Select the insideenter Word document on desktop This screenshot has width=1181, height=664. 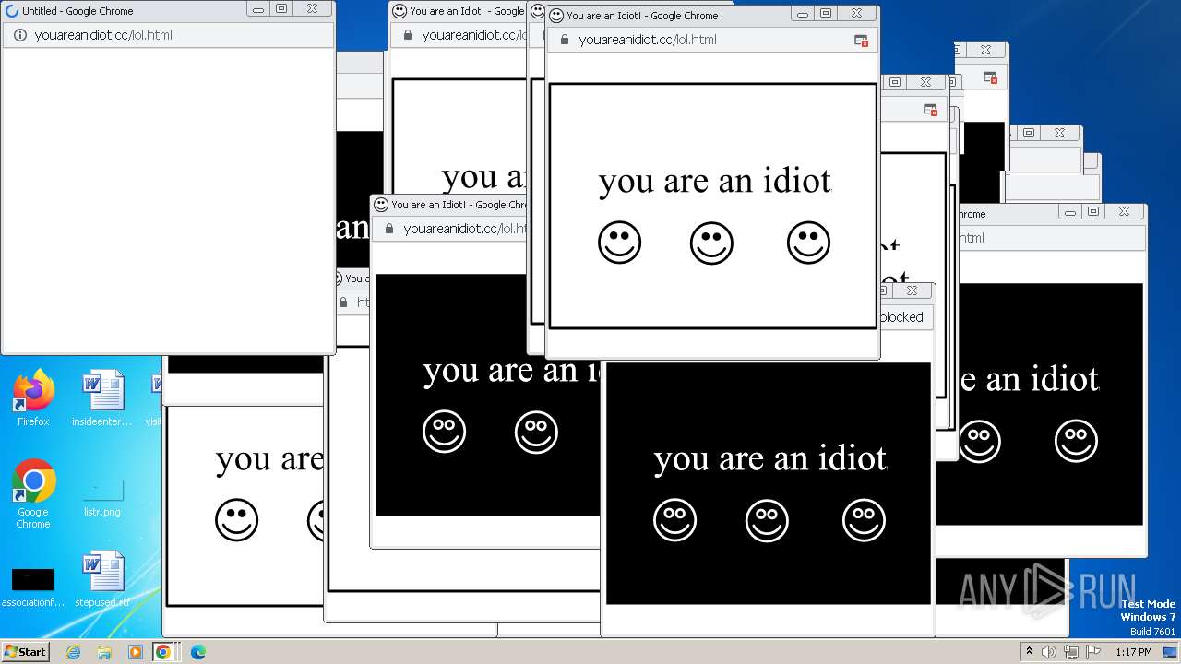coord(101,398)
